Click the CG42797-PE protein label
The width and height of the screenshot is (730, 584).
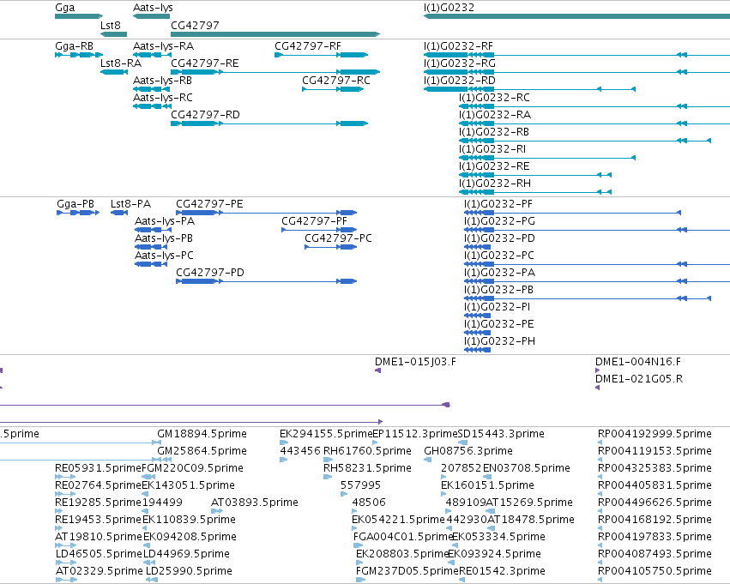[x=209, y=204]
